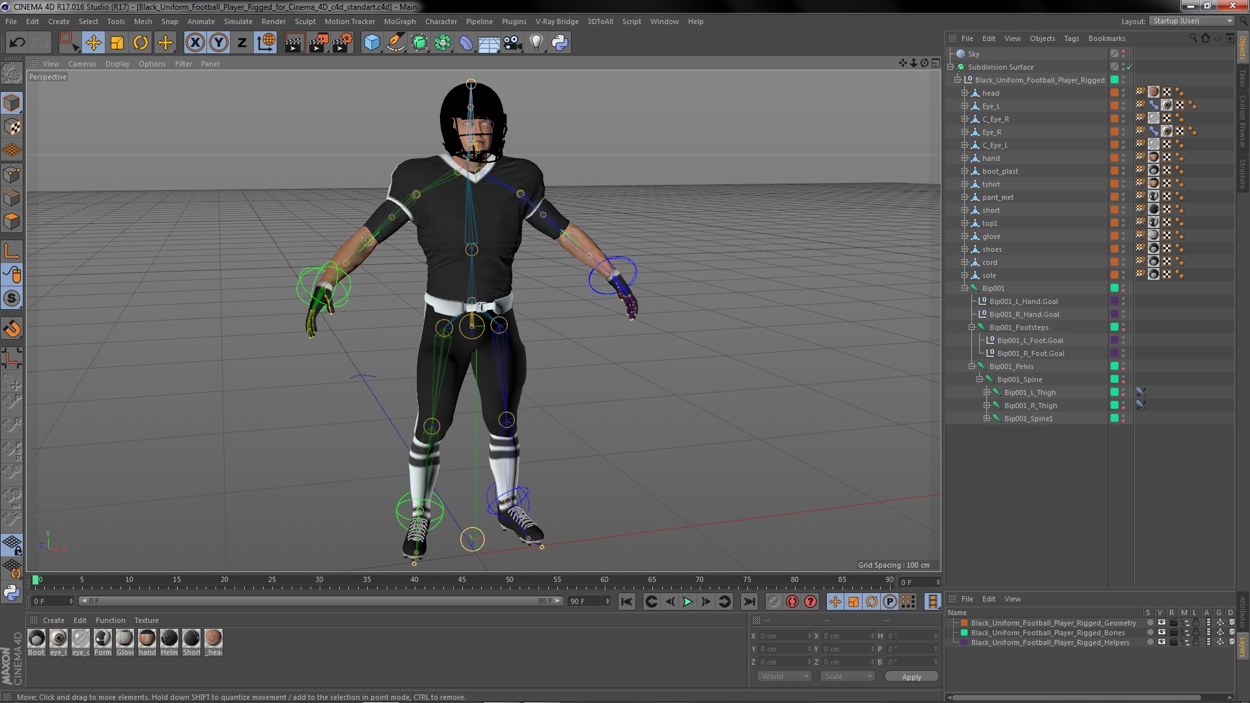Select the Live Selection tool

pos(69,43)
